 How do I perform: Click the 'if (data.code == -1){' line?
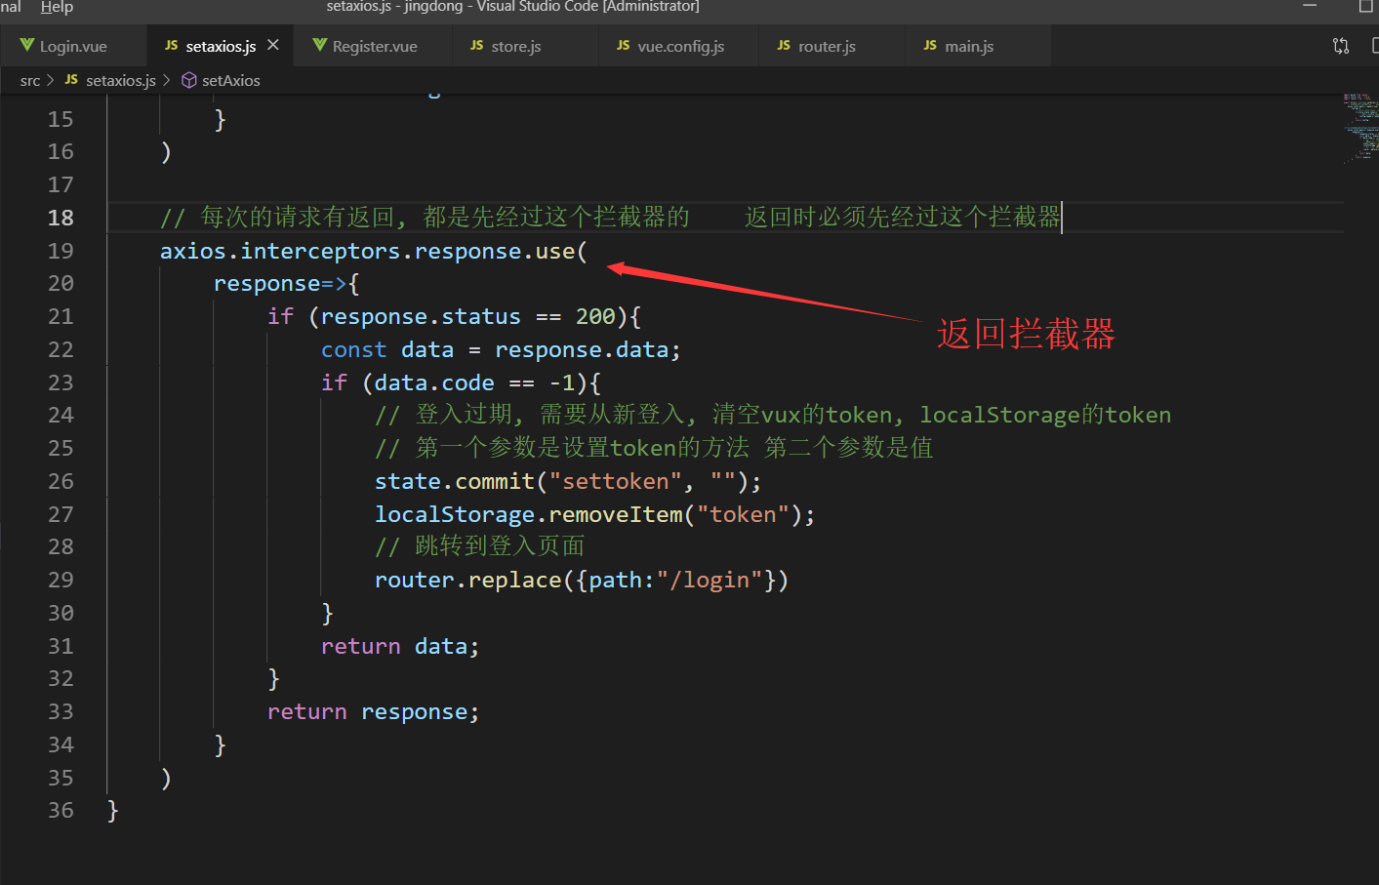(x=461, y=382)
